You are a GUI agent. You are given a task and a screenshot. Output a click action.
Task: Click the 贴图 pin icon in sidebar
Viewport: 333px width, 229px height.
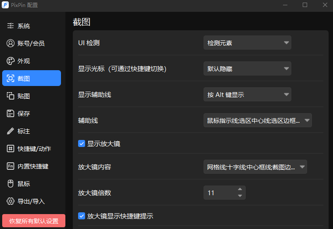11,96
